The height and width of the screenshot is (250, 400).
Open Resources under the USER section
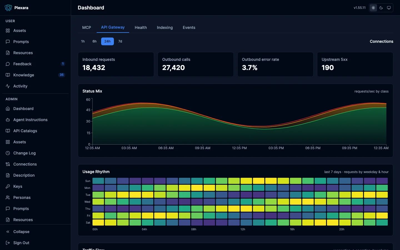point(35,53)
